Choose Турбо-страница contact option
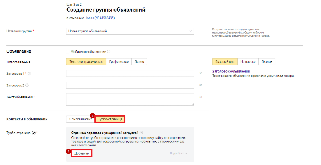The width and height of the screenshot is (321, 165). [110, 119]
